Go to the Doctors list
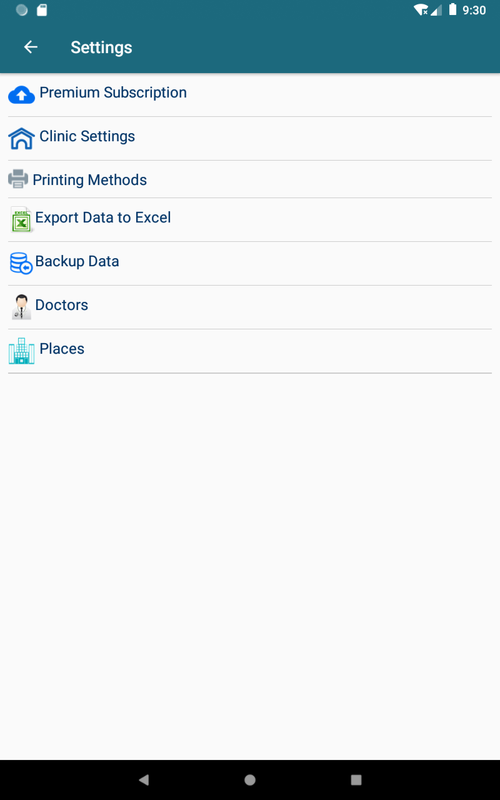 click(62, 305)
